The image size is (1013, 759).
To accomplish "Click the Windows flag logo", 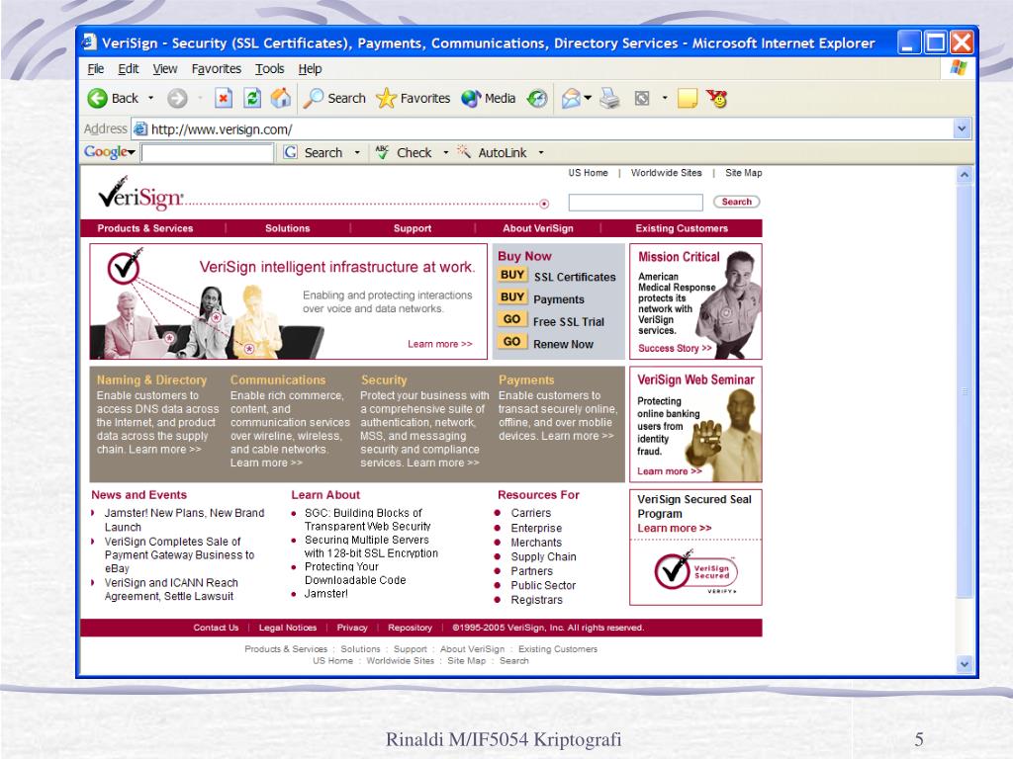I will point(958,68).
